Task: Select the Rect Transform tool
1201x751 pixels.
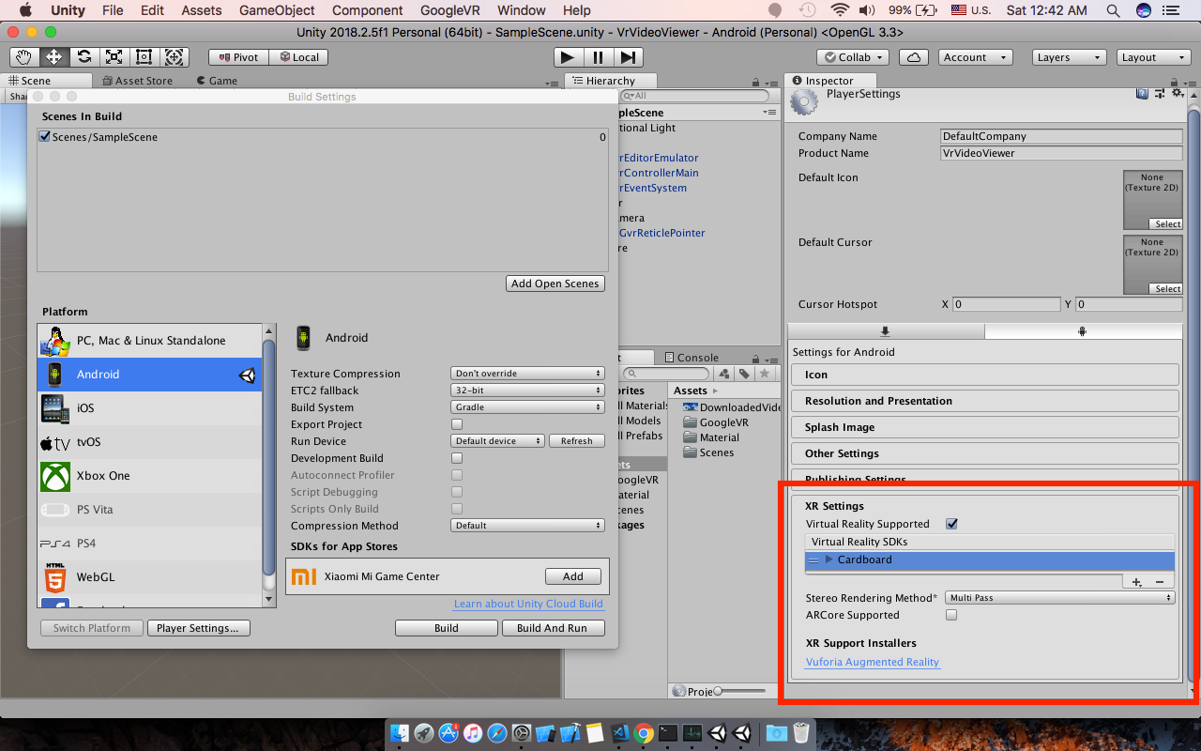Action: [x=144, y=57]
